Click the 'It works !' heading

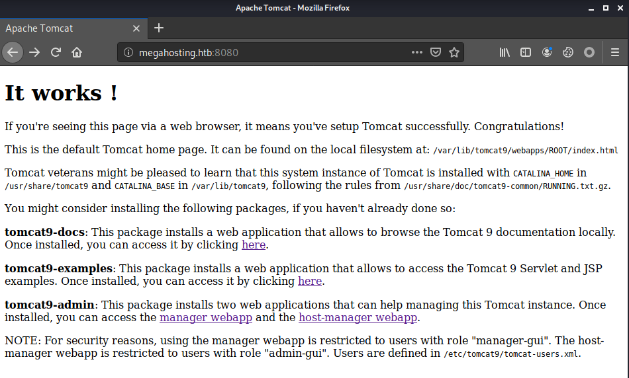coord(61,93)
